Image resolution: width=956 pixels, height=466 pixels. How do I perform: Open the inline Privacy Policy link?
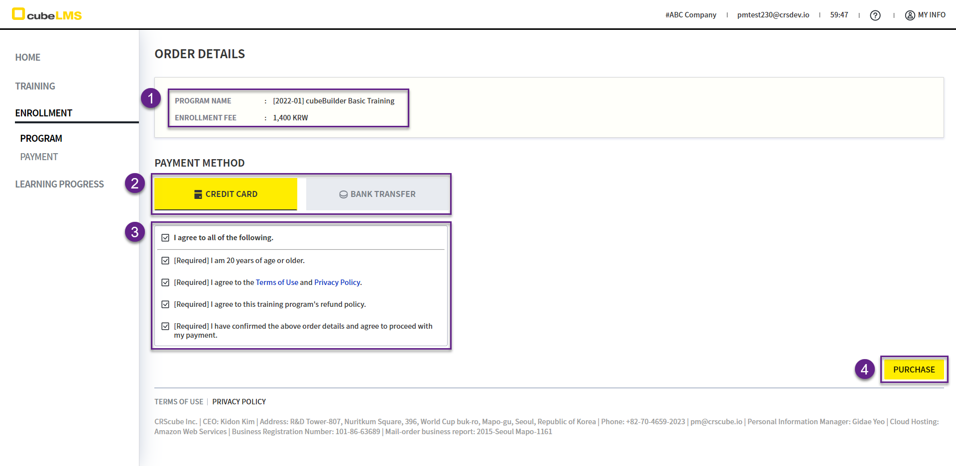[337, 282]
